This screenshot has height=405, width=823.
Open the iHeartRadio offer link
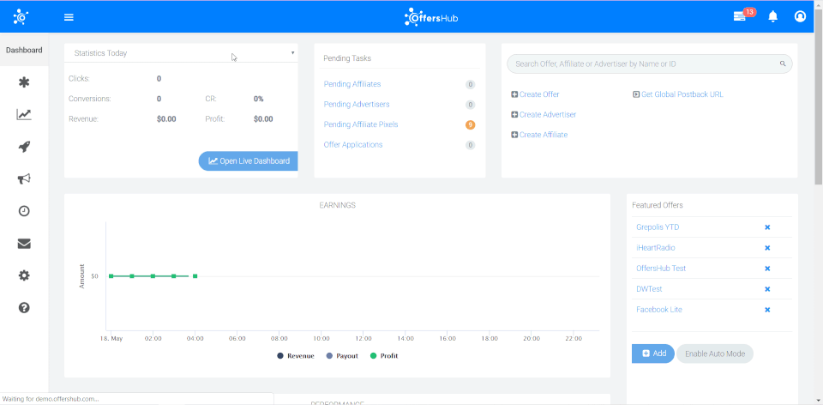coord(655,248)
